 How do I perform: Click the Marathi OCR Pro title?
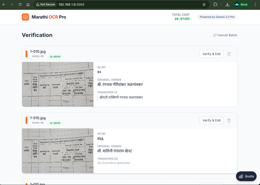point(49,17)
